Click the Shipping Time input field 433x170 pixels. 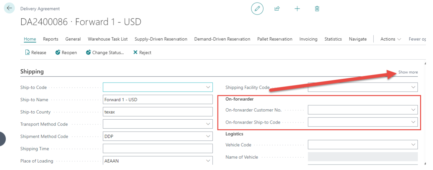[158, 149]
